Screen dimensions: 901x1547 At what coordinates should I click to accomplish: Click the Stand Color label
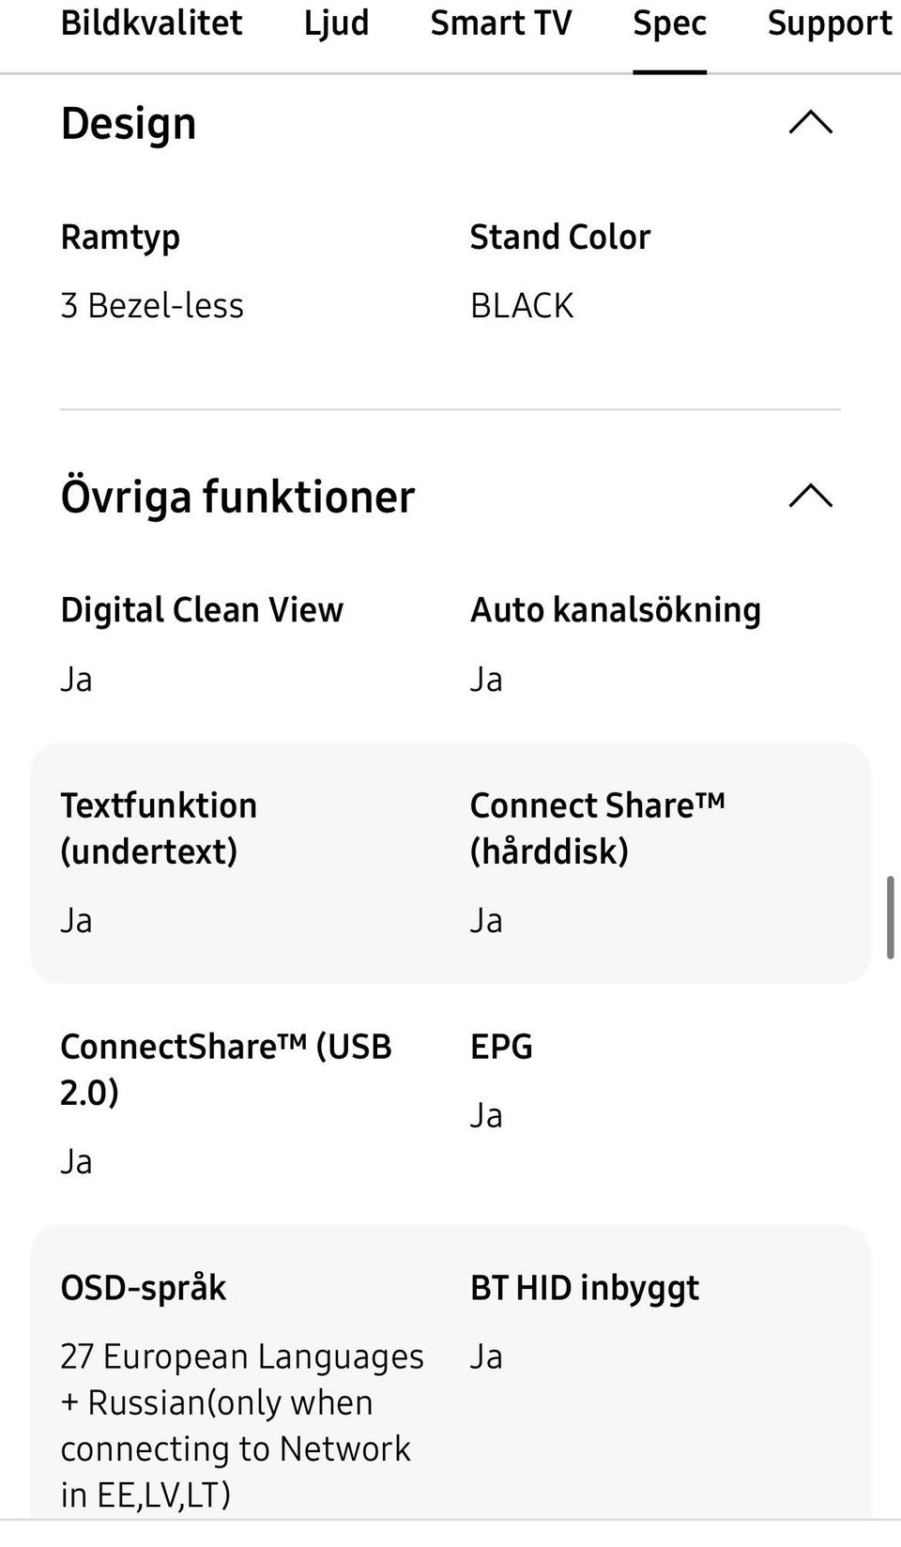(x=559, y=237)
